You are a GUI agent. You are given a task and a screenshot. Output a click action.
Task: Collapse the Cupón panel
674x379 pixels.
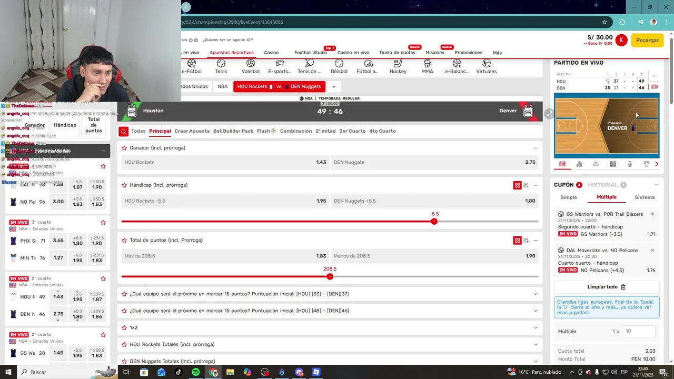[x=657, y=185]
